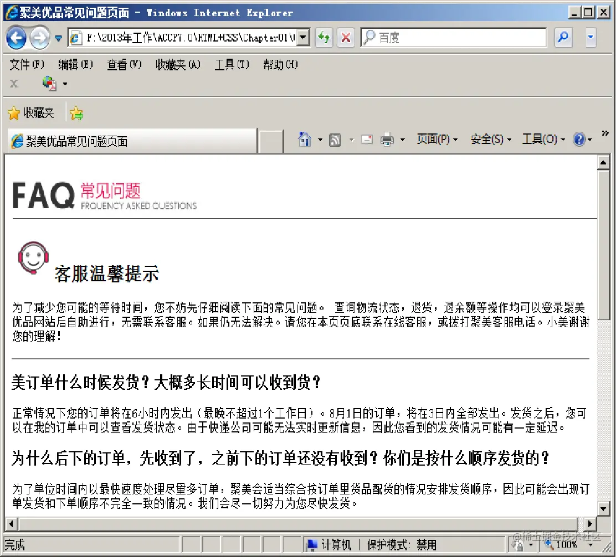Open the 页面(P) command menu
616x557 pixels.
click(x=437, y=139)
